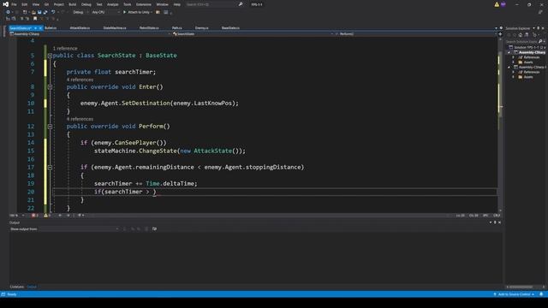
Task: Switch to the Enemy.cs tab
Action: pos(202,28)
